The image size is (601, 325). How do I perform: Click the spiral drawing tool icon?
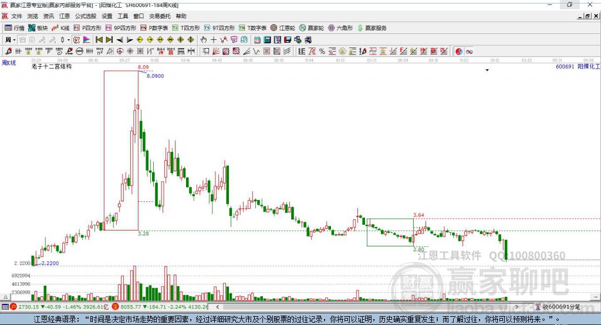(x=59, y=52)
